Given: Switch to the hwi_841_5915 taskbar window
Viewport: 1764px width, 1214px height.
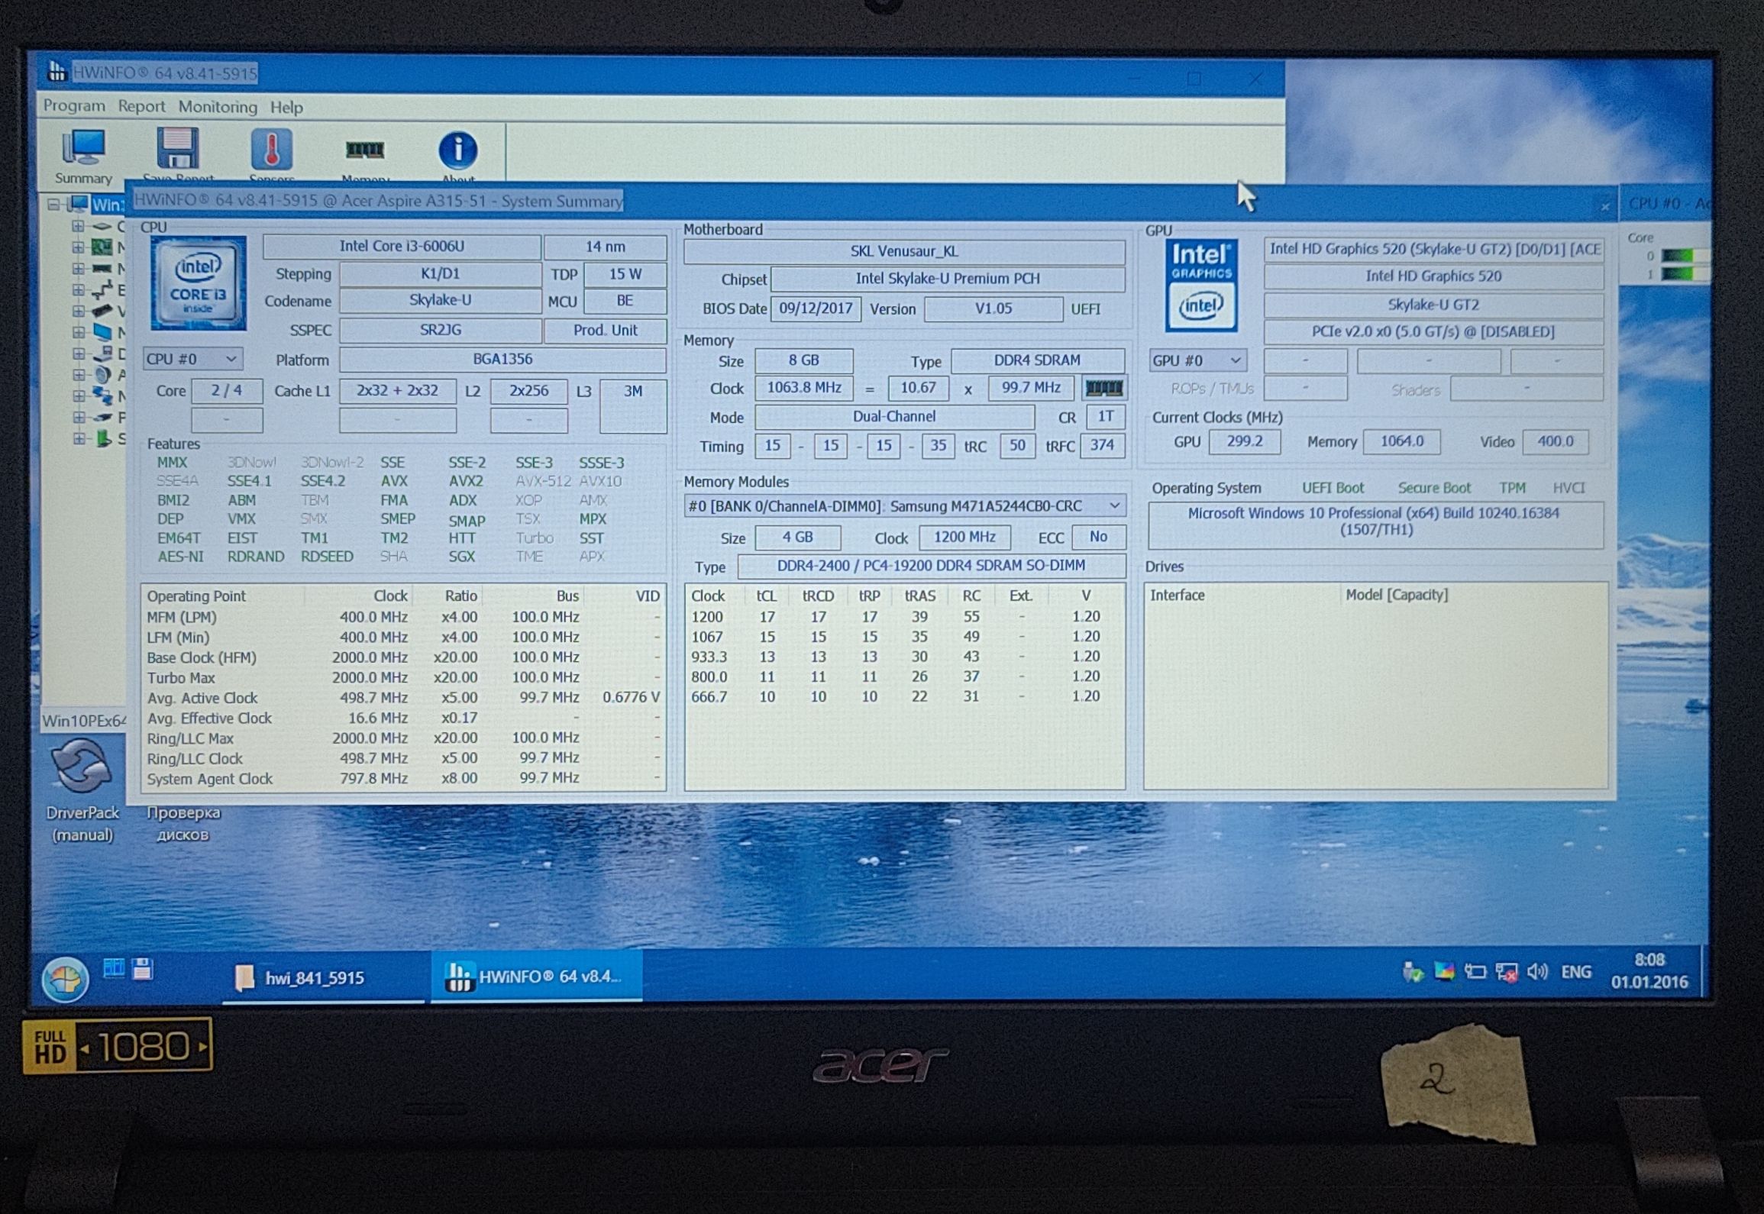Looking at the screenshot, I should (323, 978).
